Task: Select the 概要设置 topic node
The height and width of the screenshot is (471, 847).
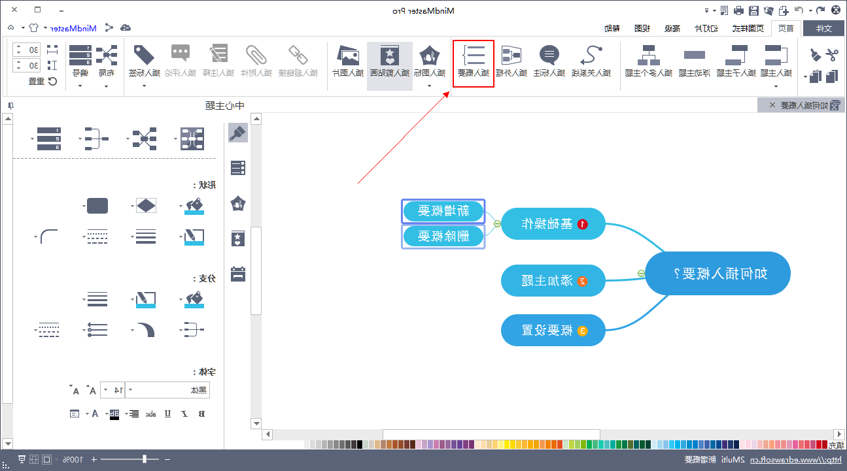Action: pyautogui.click(x=553, y=331)
